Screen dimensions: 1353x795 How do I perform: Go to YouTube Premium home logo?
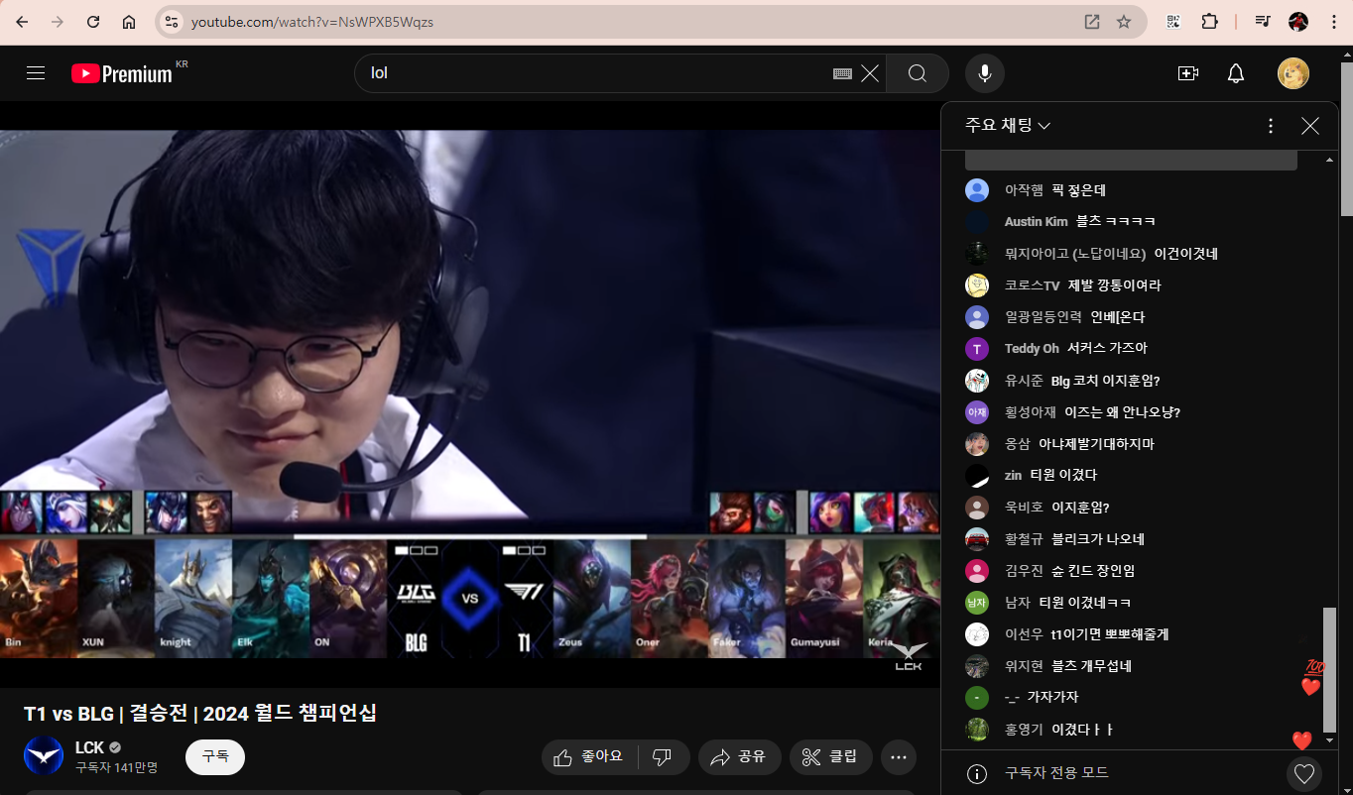coord(123,73)
